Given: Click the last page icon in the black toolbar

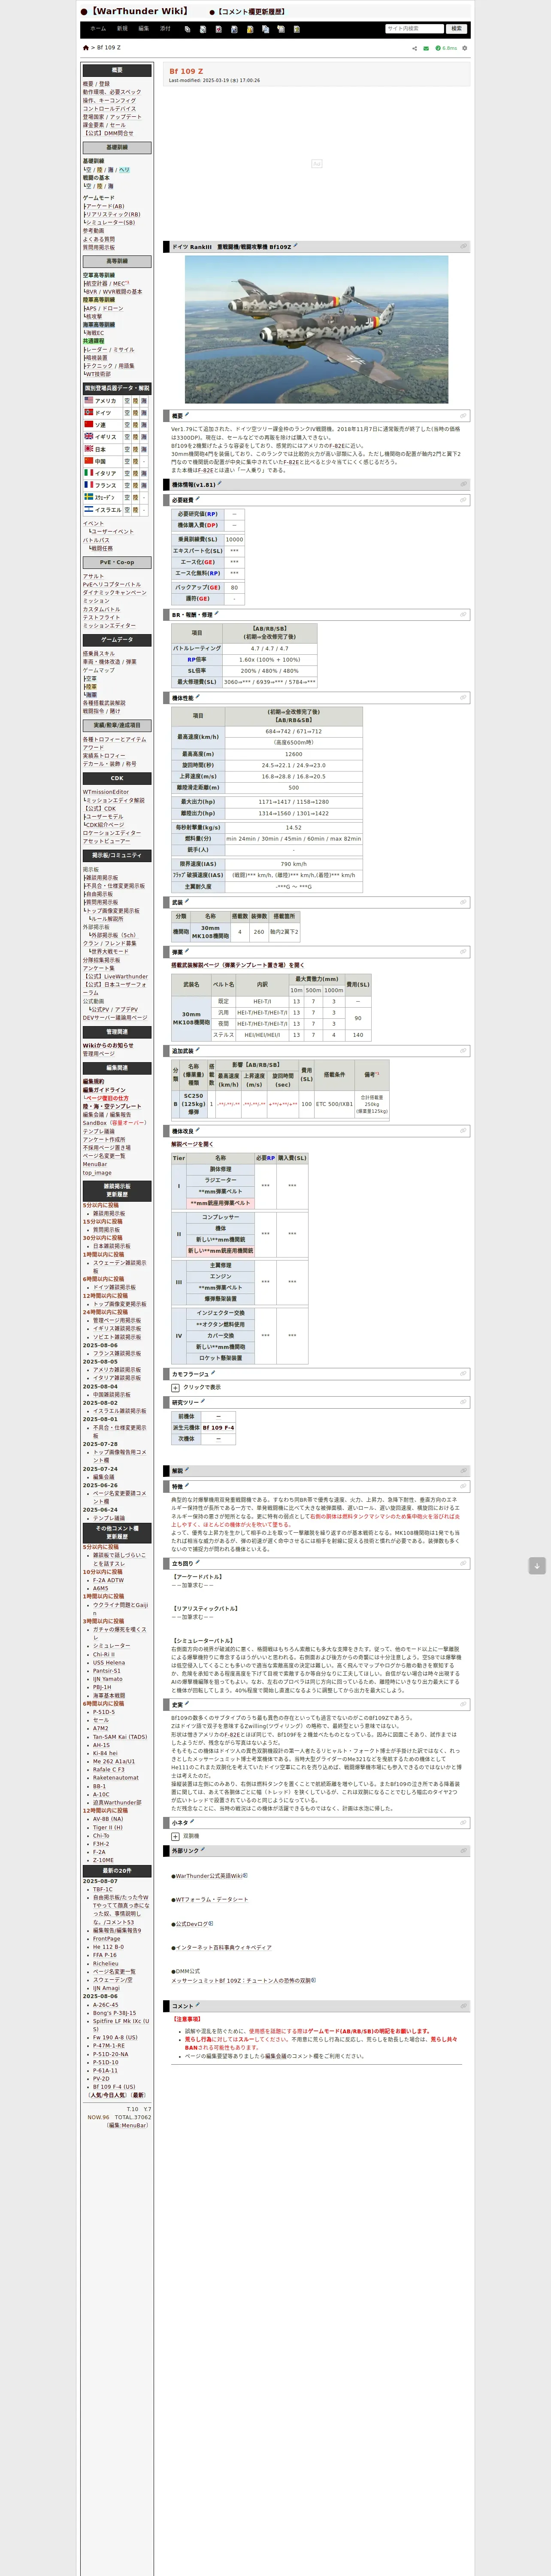Looking at the screenshot, I should point(297,29).
